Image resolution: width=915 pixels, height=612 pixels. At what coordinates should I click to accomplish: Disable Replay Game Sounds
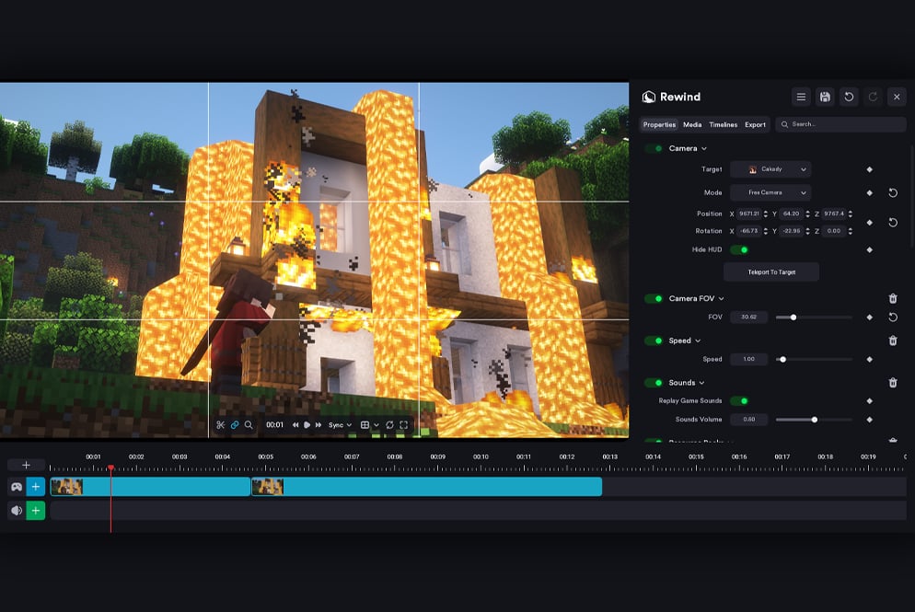pyautogui.click(x=743, y=400)
